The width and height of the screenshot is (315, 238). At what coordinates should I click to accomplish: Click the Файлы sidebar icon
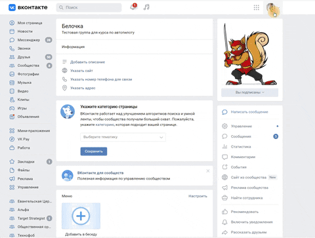pyautogui.click(x=12, y=170)
